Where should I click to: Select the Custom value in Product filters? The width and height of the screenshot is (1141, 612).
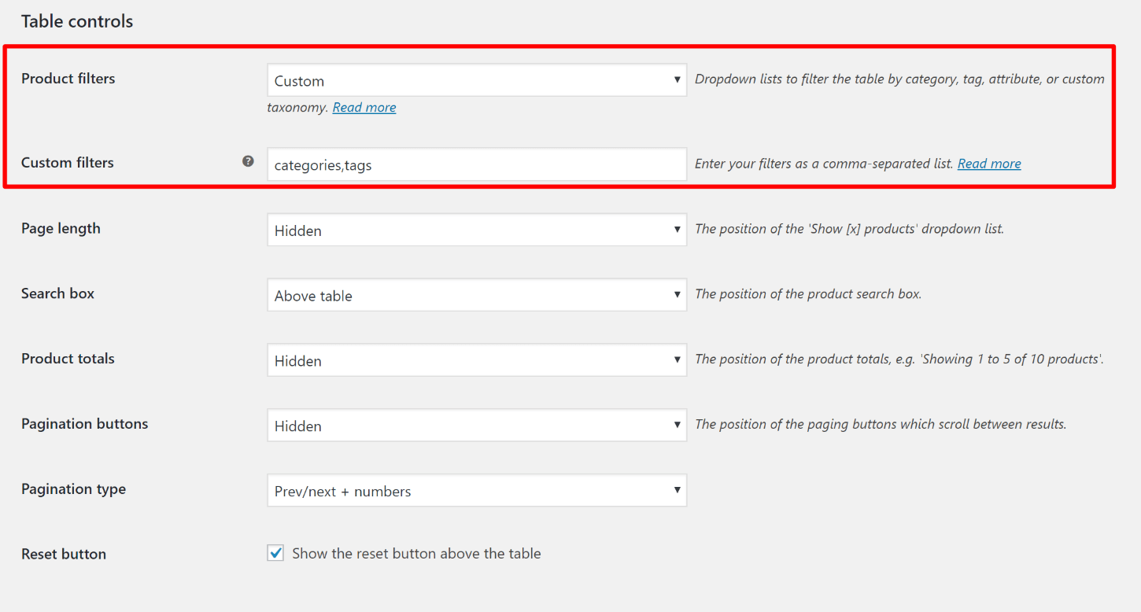tap(297, 80)
